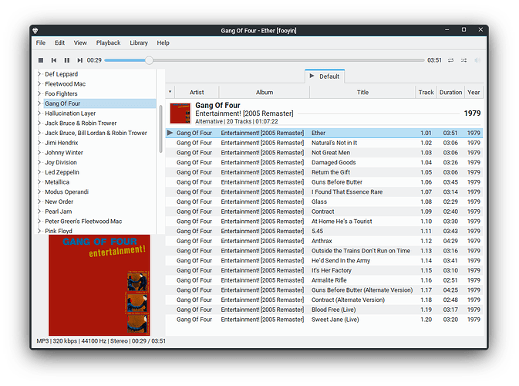Pause the current song
This screenshot has height=386, width=519.
[67, 60]
